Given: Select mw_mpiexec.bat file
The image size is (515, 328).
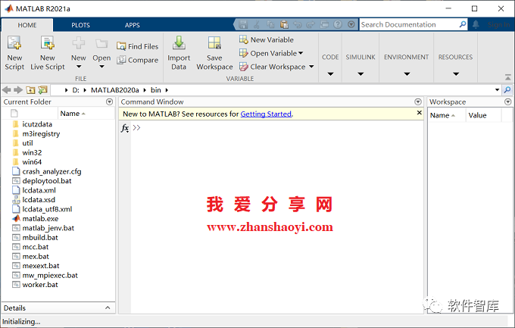Looking at the screenshot, I should tap(50, 275).
